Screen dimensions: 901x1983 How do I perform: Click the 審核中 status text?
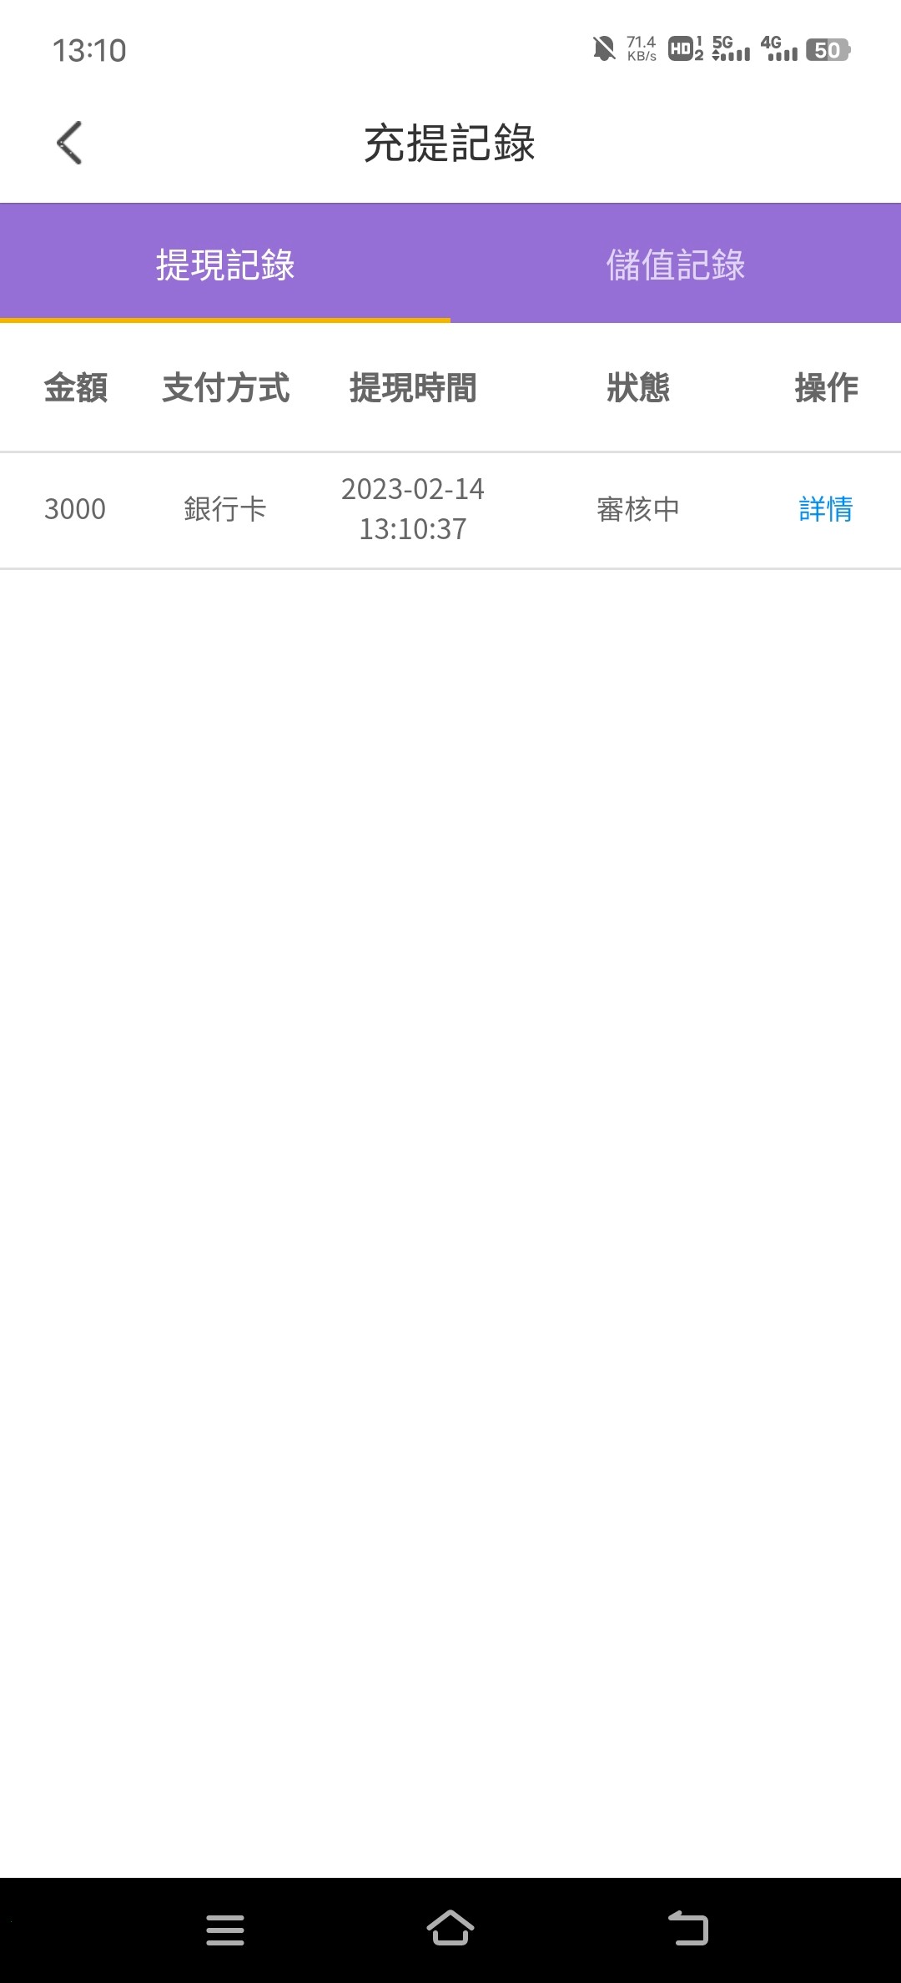point(638,509)
